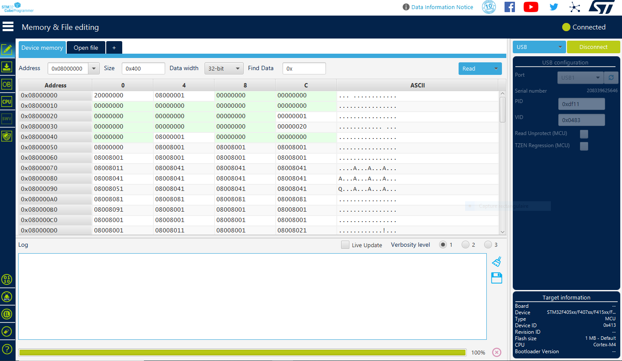622x361 pixels.
Task: Open ST YouTube channel icon
Action: 531,7
